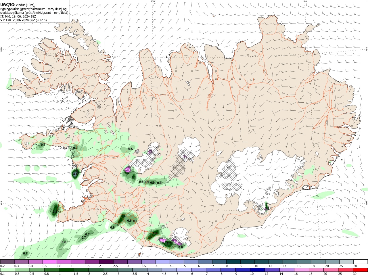Choose the medium green 0.5 swatch in lower legend

point(37,270)
